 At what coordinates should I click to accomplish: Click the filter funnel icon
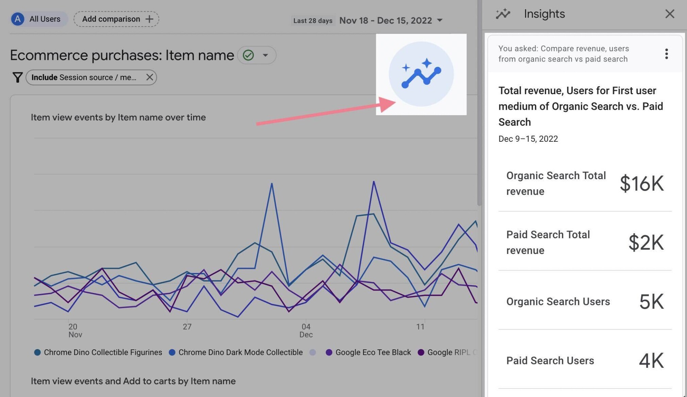pyautogui.click(x=17, y=77)
